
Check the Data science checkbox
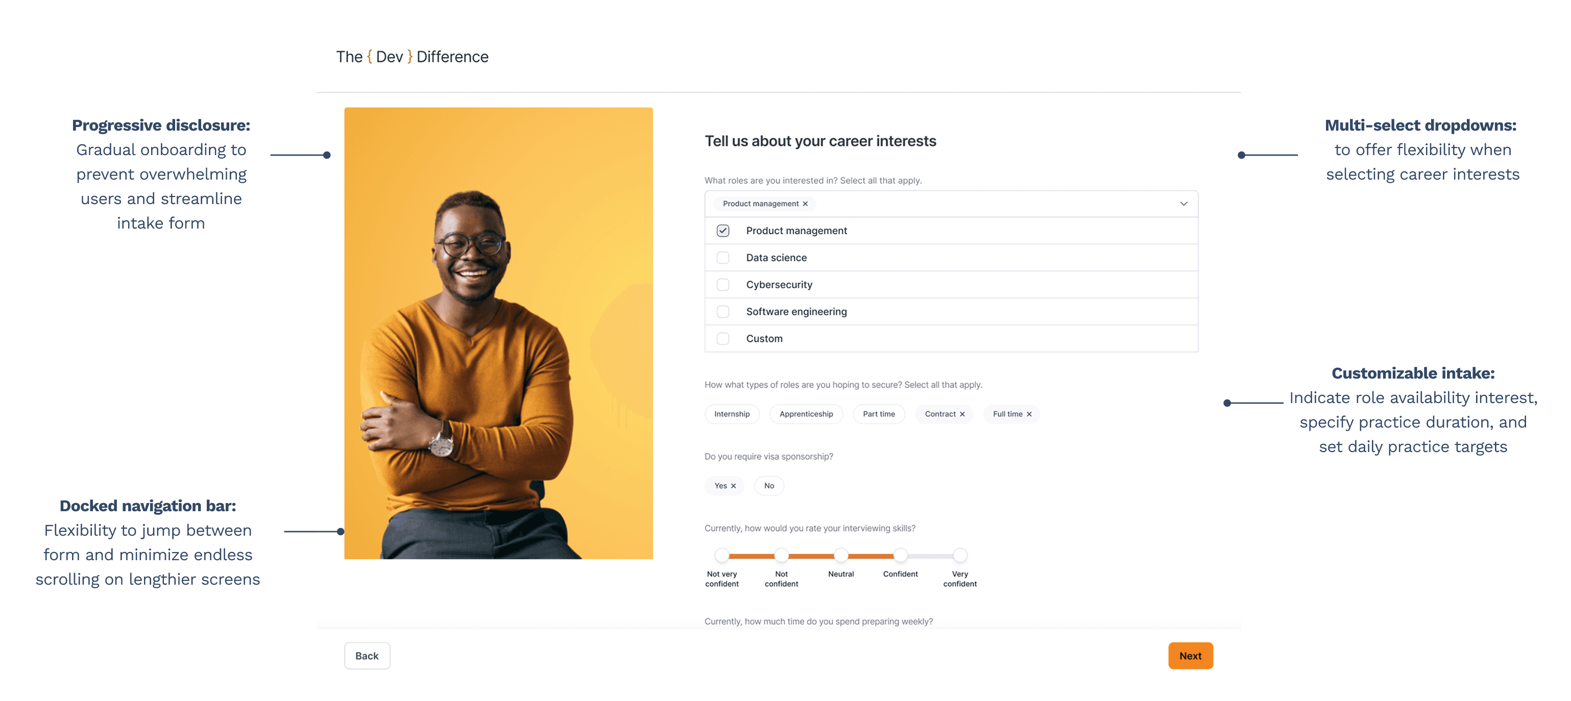coord(722,257)
